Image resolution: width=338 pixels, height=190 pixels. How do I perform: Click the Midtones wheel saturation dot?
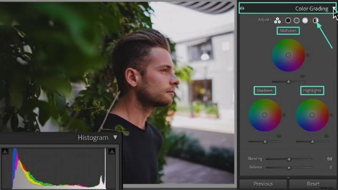(x=308, y=55)
